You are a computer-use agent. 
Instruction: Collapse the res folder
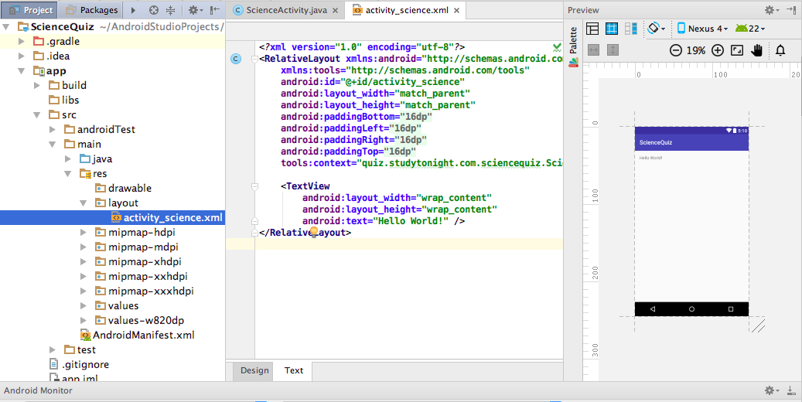[x=67, y=174]
